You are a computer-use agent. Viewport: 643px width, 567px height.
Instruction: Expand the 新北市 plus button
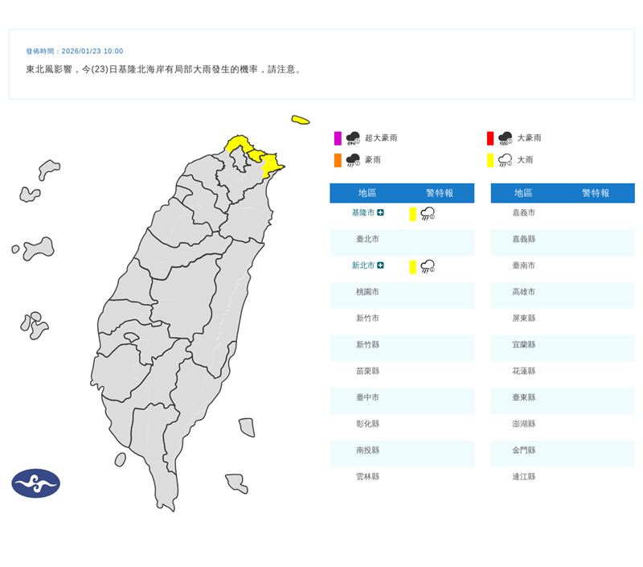coord(380,265)
